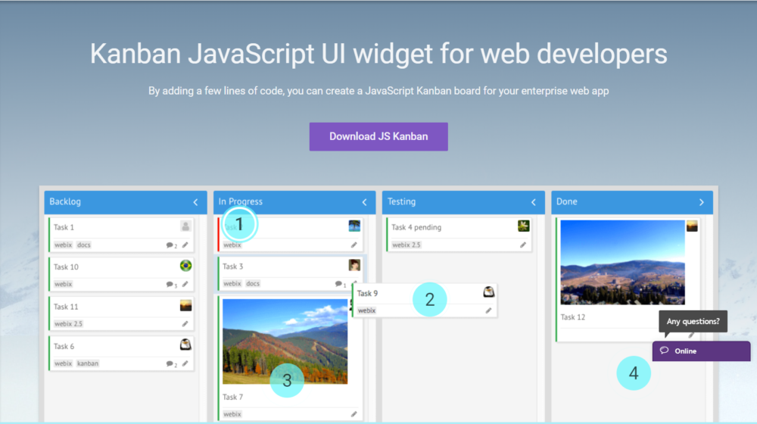This screenshot has width=757, height=424.
Task: Edit Task 11 with pencil icon
Action: [x=185, y=323]
